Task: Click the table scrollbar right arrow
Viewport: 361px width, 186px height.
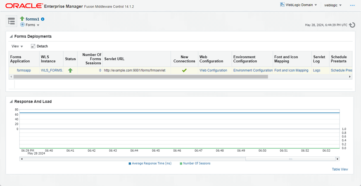Action: [x=350, y=76]
